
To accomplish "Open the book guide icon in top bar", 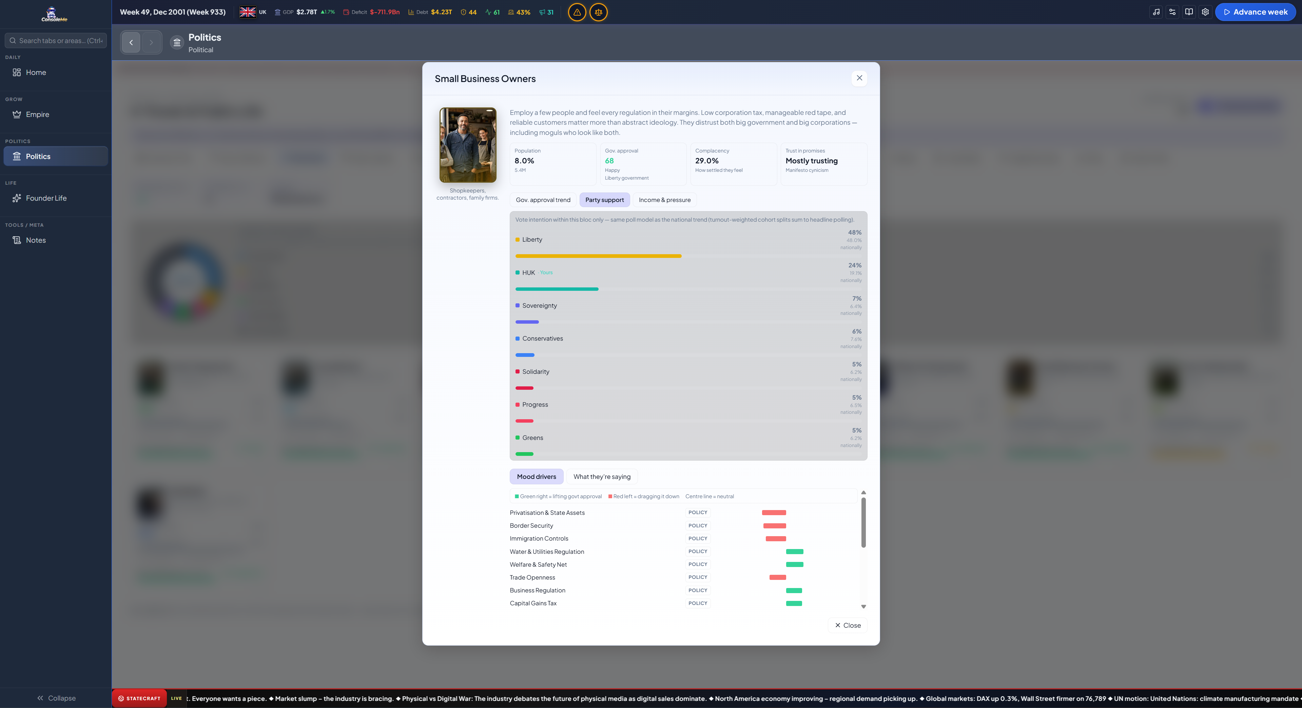I will coord(1189,12).
